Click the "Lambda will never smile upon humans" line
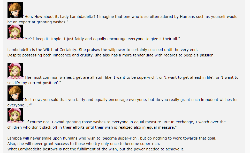Image resolution: width=250 pixels, height=153 pixels. coord(112,138)
